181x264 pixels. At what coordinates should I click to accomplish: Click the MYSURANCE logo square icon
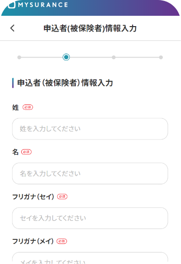[x=12, y=4]
